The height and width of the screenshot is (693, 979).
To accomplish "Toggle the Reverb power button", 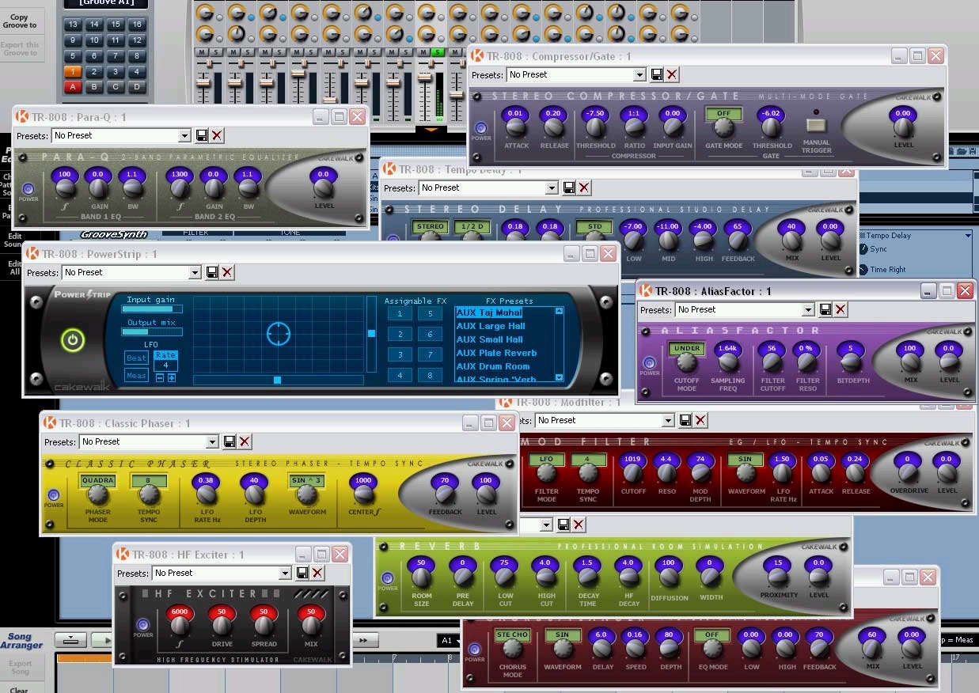I will [x=388, y=578].
